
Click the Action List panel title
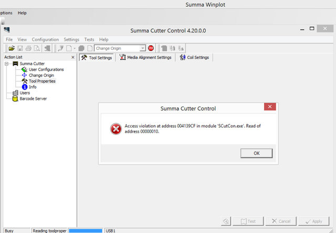(13, 57)
